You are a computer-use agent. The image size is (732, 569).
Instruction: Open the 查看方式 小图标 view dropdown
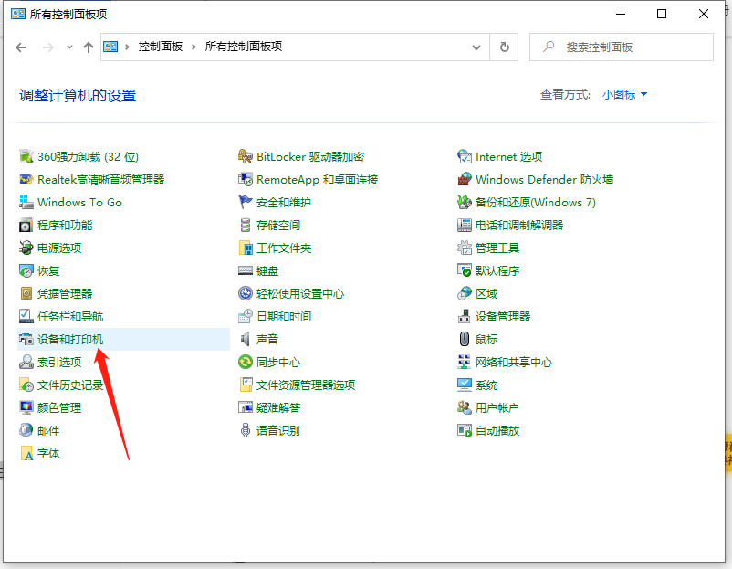(x=622, y=94)
